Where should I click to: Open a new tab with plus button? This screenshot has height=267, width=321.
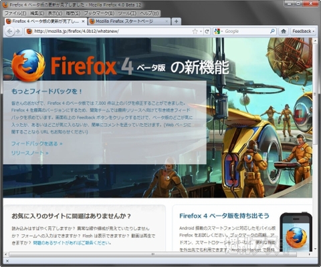(176, 21)
